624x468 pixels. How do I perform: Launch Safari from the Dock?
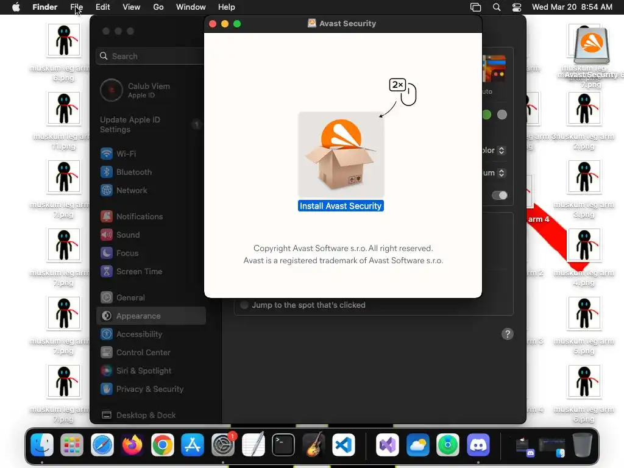tap(102, 445)
